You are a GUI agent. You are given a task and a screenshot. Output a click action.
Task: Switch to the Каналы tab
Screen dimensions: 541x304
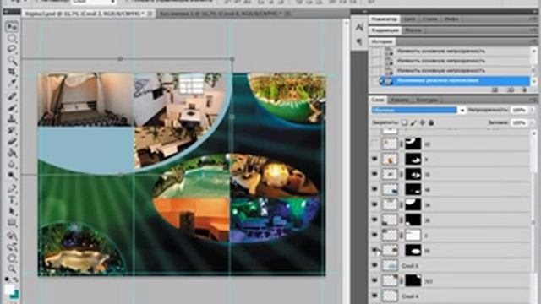pos(400,100)
